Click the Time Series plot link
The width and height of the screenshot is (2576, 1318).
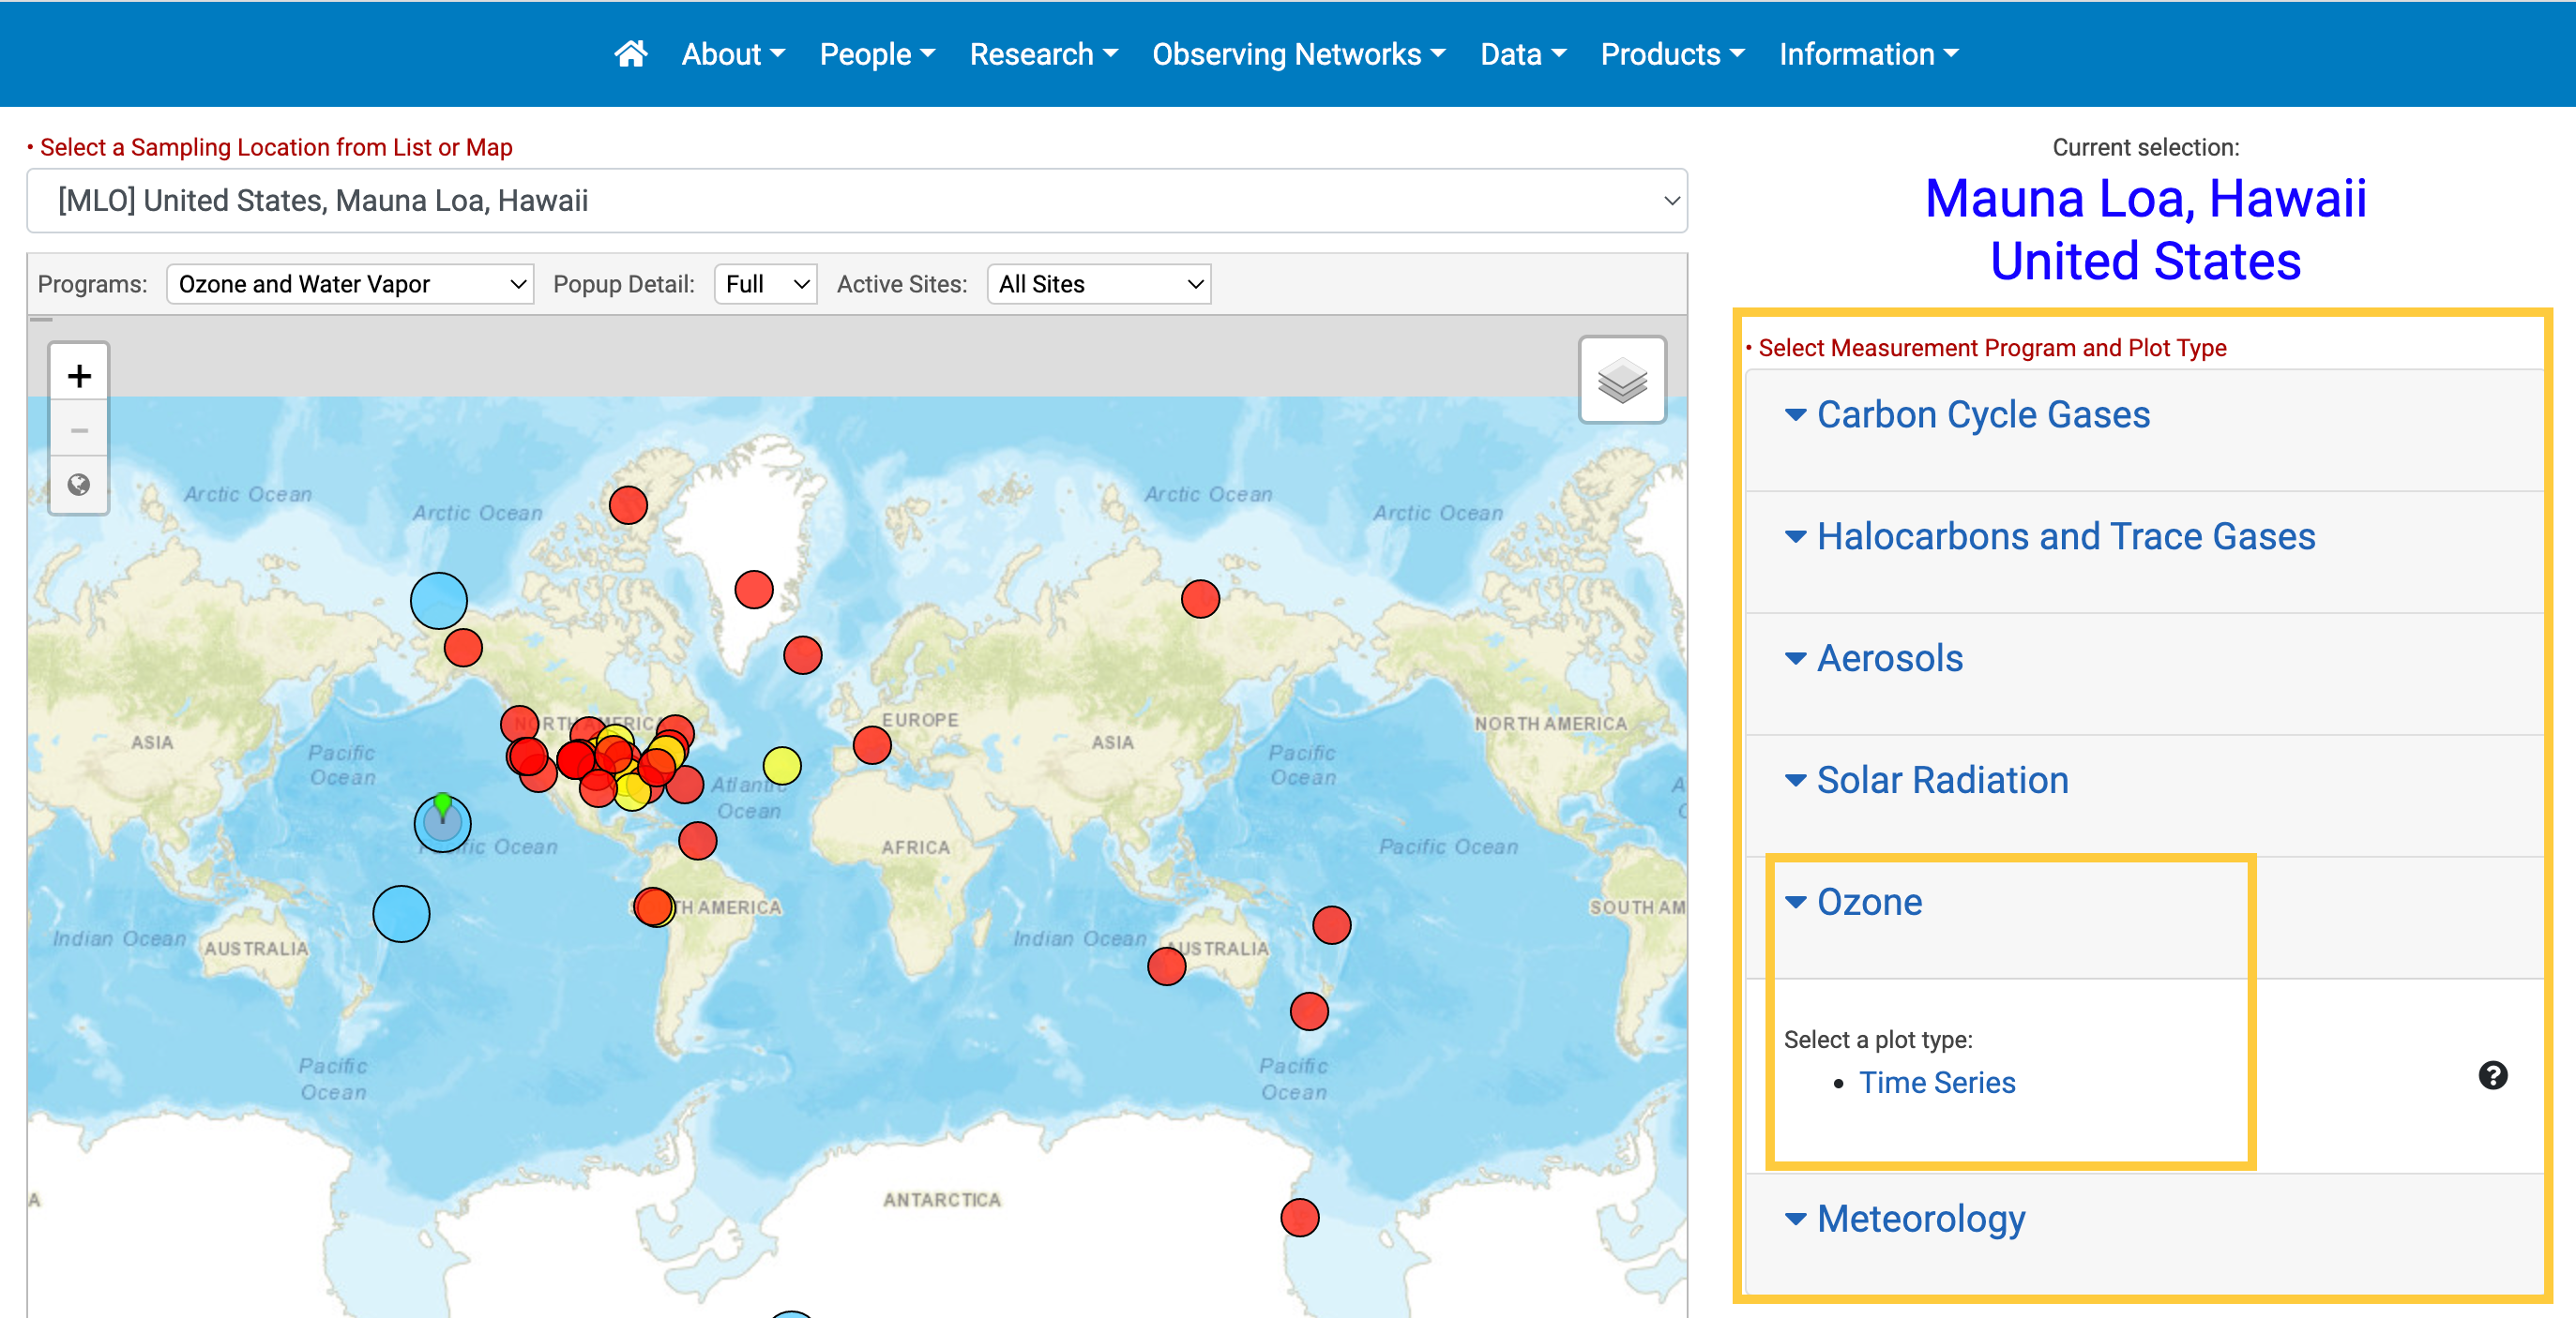1936,1082
